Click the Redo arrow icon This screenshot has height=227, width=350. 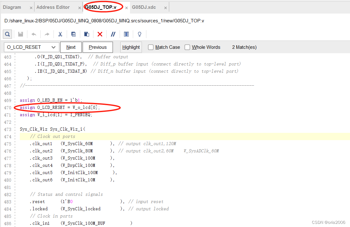pyautogui.click(x=47, y=34)
